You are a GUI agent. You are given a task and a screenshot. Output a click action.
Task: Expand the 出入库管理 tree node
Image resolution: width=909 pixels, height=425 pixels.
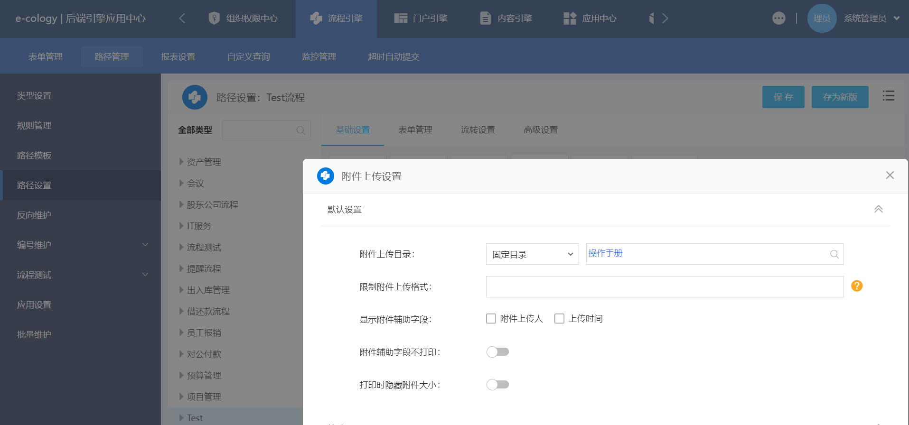(x=181, y=290)
